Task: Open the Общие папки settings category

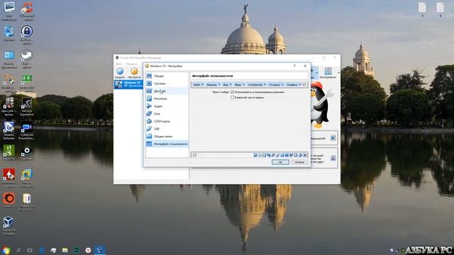Action: (x=167, y=136)
